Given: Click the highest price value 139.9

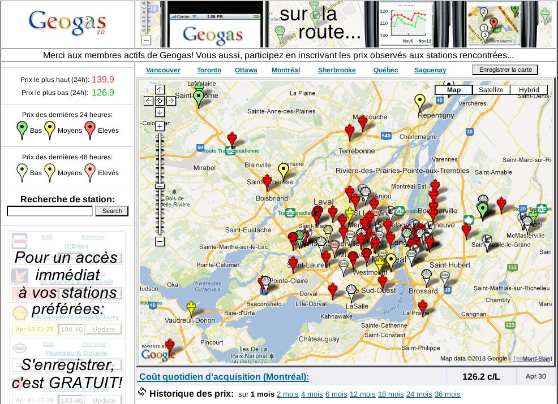Looking at the screenshot, I should (103, 80).
